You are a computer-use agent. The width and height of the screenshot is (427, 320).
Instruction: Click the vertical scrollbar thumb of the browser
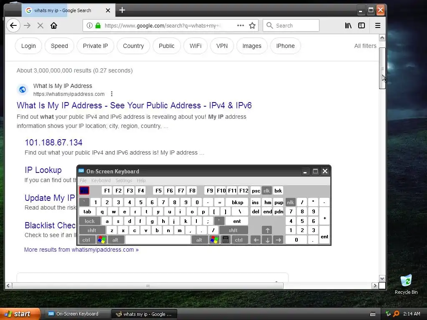coord(382,68)
